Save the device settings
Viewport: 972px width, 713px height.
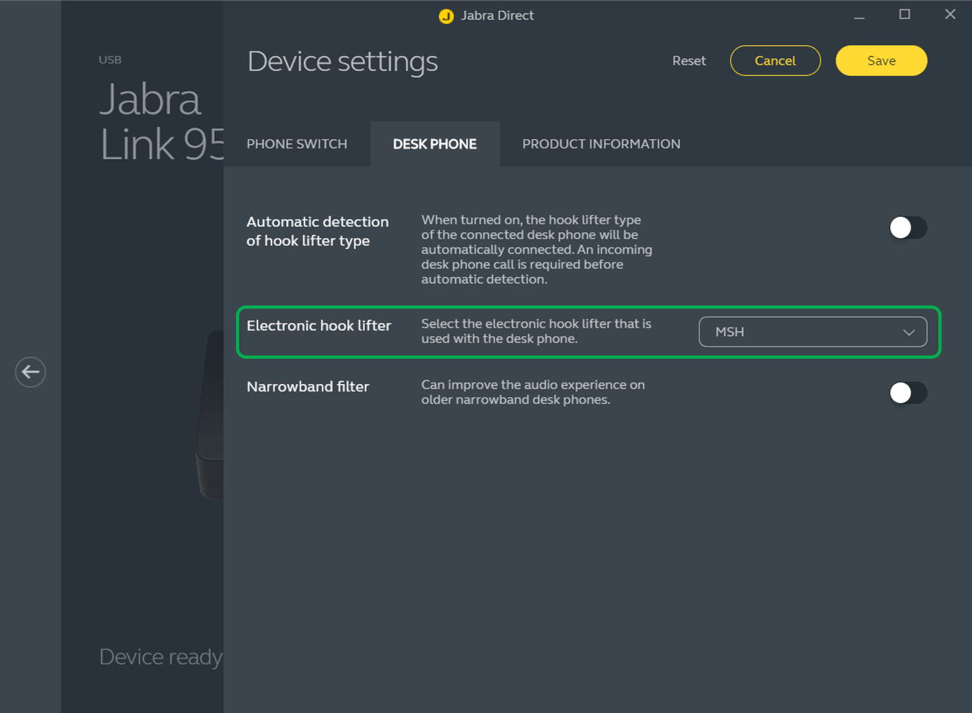881,61
